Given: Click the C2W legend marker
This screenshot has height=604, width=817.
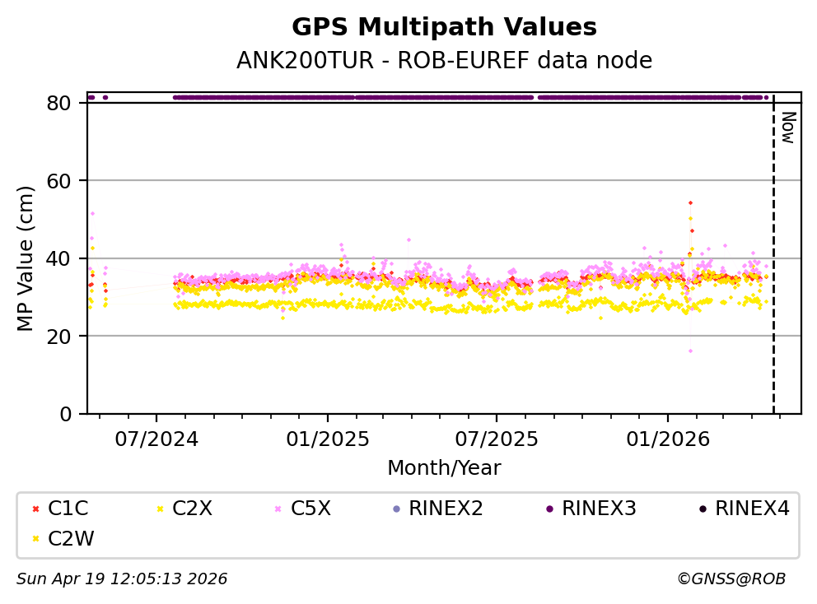Looking at the screenshot, I should tap(35, 539).
